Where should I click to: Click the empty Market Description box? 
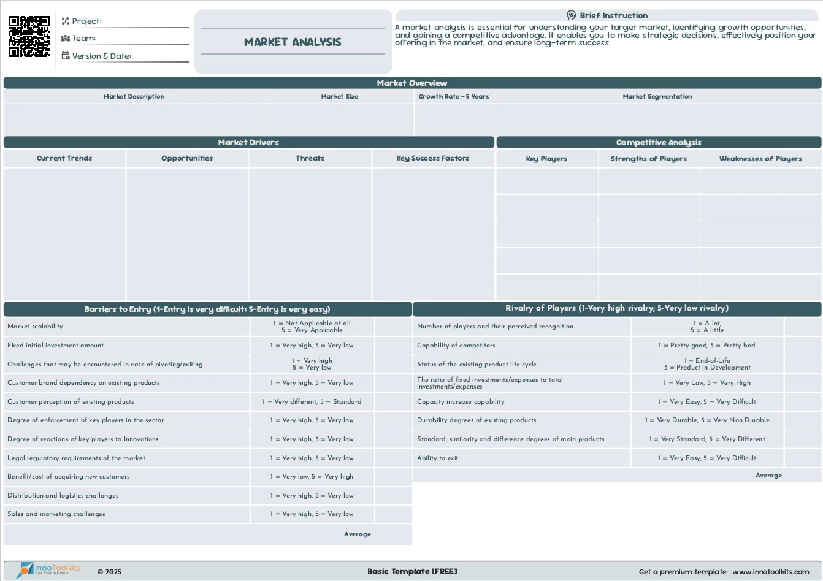134,119
